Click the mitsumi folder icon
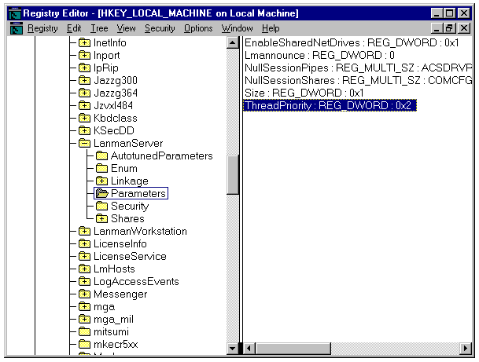The width and height of the screenshot is (479, 362). pos(84,331)
